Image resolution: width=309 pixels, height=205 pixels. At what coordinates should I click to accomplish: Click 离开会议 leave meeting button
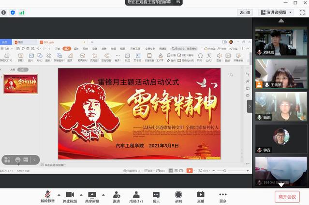(287, 197)
